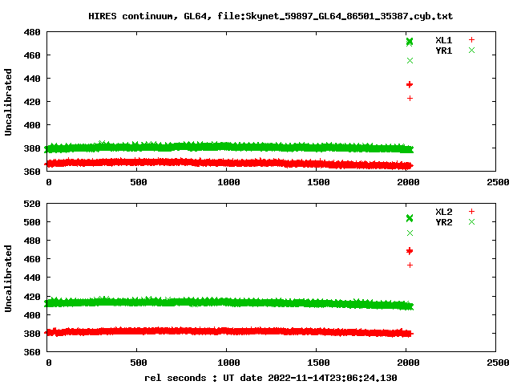Image resolution: width=513 pixels, height=385 pixels.
Task: Click the 460 y-axis tick label in XL1/YR1 plot
Action: pos(32,55)
